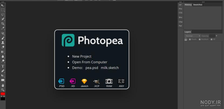Click the layer lock padlock icon
This screenshot has width=224, height=109.
186,39
